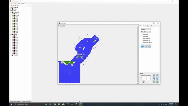188x106 pixels.
Task: Open the Overworld dimension dropdown in World Map
Action: [x=146, y=29]
